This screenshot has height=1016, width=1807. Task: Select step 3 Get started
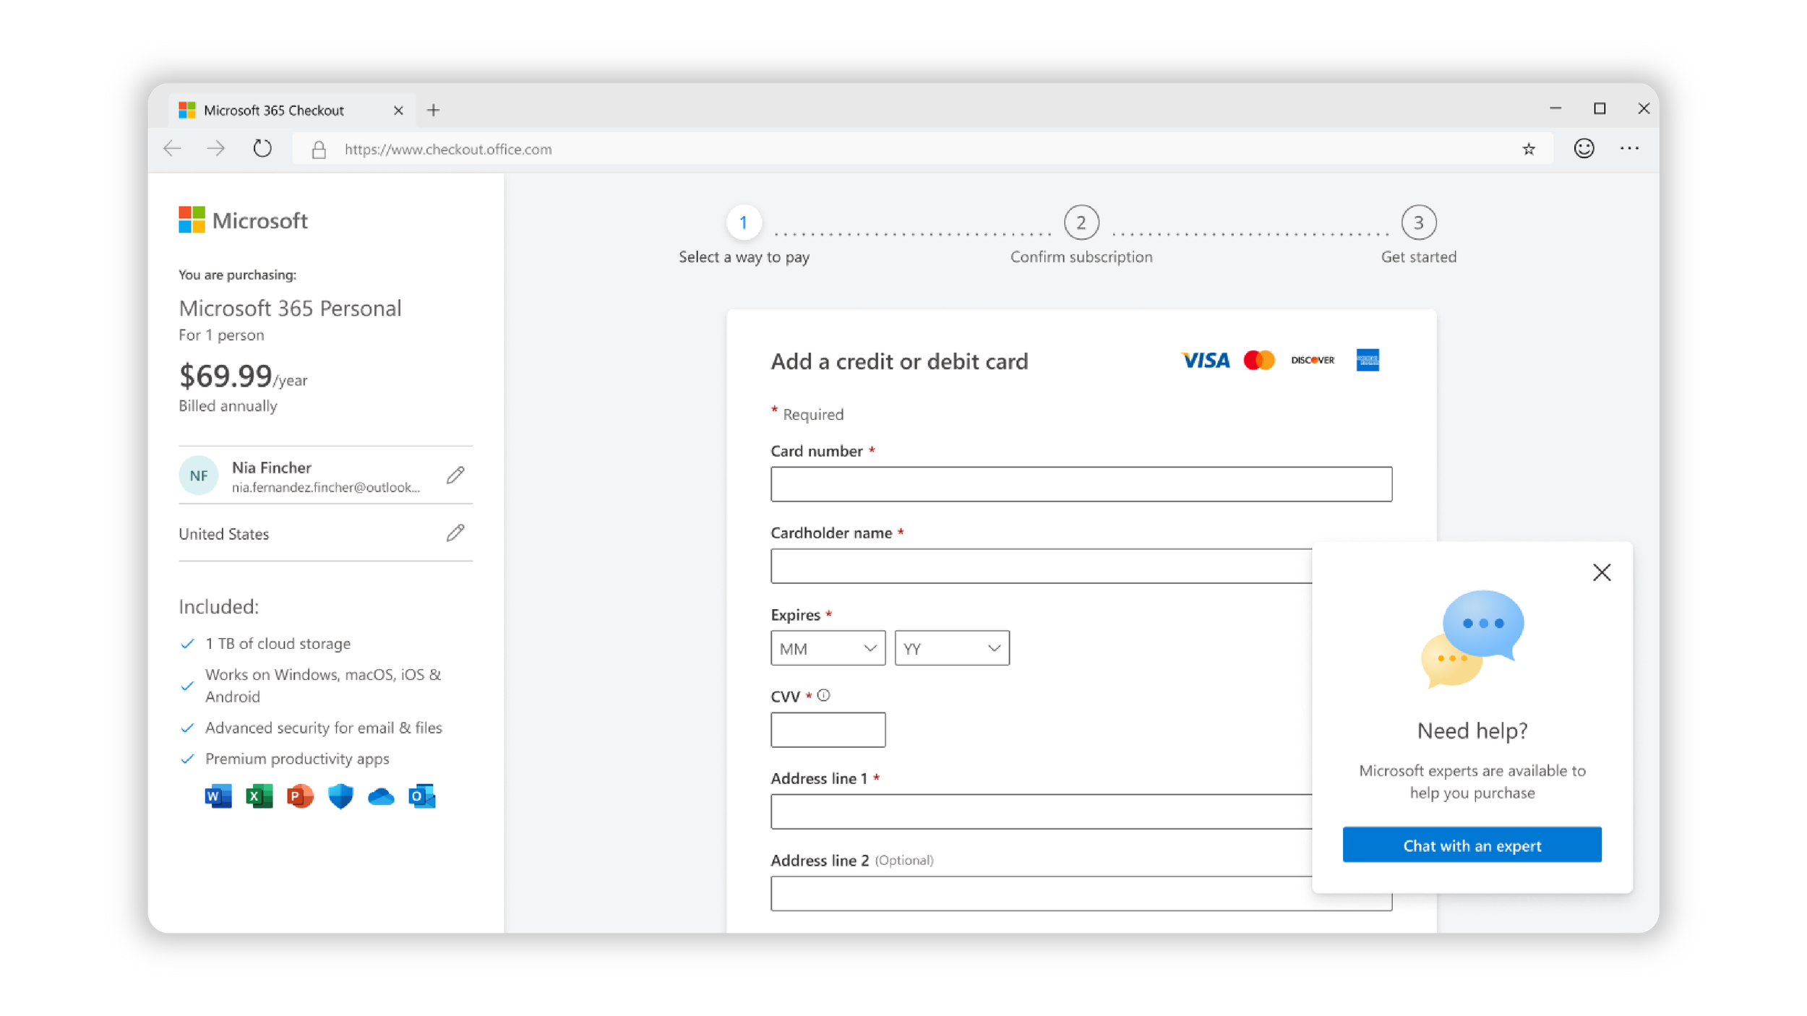[x=1418, y=223]
